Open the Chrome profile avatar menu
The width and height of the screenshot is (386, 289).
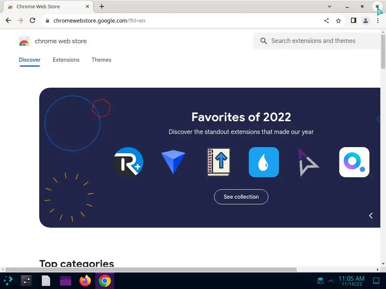[x=366, y=21]
